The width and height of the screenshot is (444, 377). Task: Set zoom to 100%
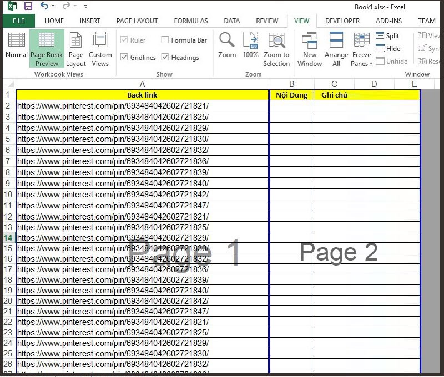point(250,45)
